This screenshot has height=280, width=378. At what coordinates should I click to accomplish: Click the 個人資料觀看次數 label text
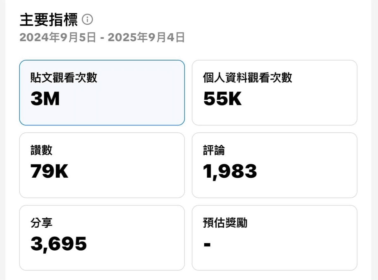(x=247, y=78)
